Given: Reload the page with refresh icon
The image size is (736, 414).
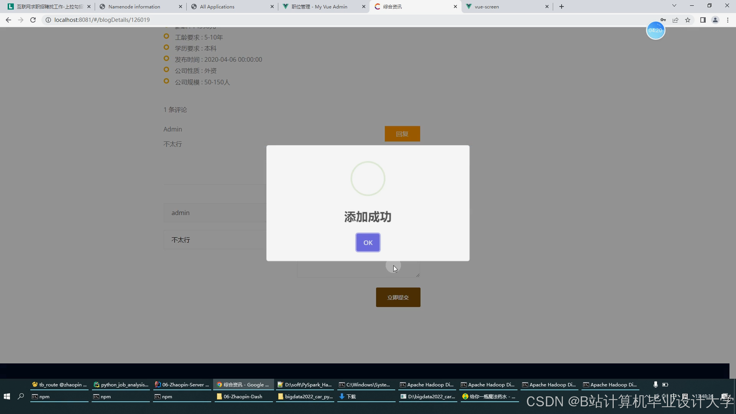Looking at the screenshot, I should (33, 20).
